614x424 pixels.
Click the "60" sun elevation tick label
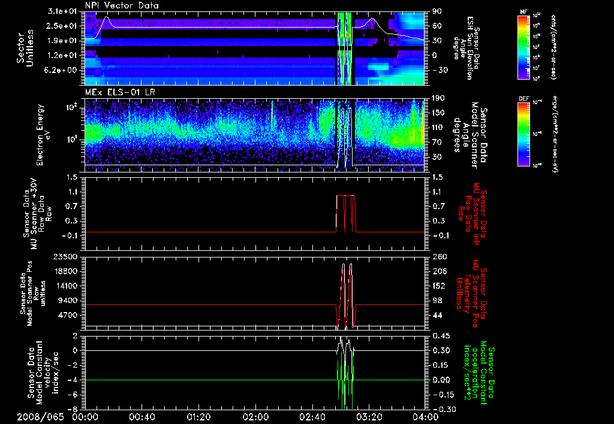tap(437, 26)
